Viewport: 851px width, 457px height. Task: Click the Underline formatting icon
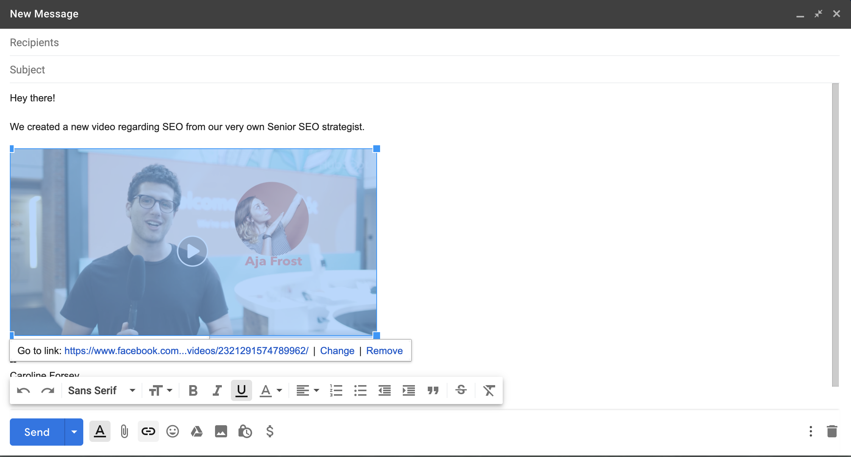tap(241, 390)
